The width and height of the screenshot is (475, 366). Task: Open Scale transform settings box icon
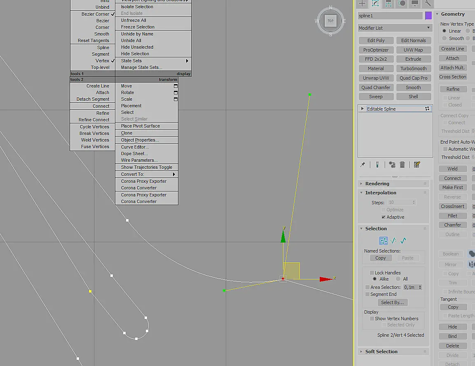click(175, 99)
